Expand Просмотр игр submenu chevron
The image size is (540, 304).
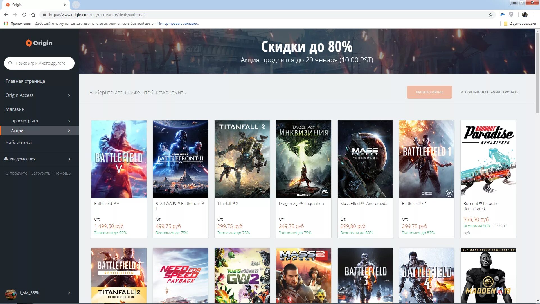(x=69, y=121)
